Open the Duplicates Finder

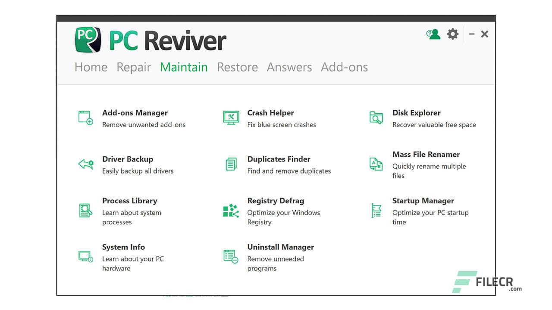[279, 159]
